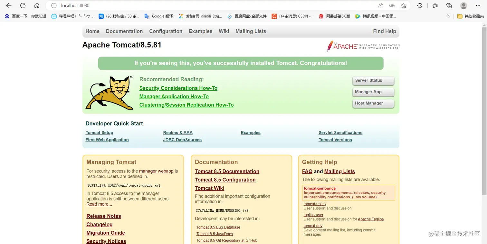Screen dimensions: 487x244
Task: Open Security Considerations How-To link
Action: pos(178,88)
